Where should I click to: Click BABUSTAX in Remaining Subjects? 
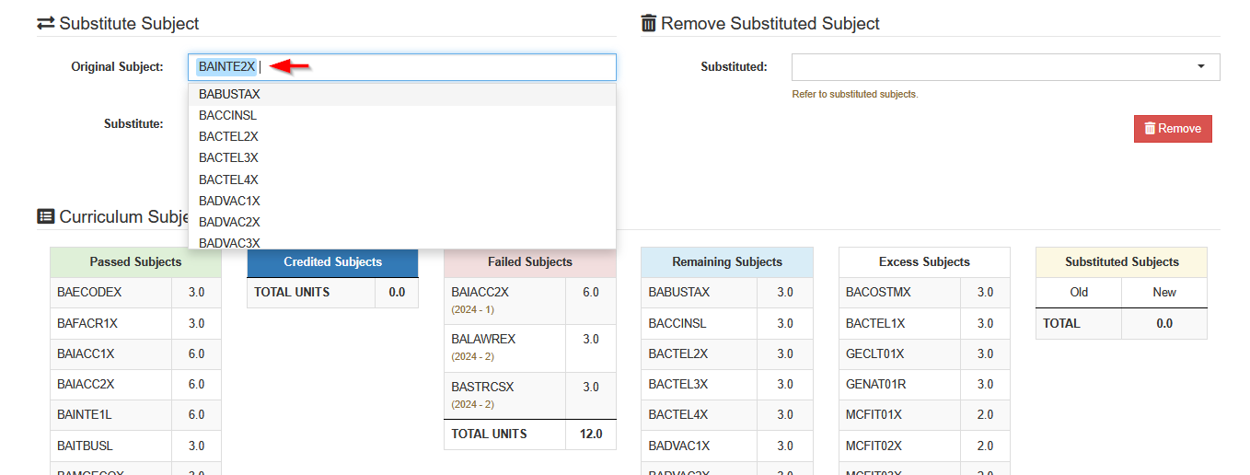click(679, 293)
